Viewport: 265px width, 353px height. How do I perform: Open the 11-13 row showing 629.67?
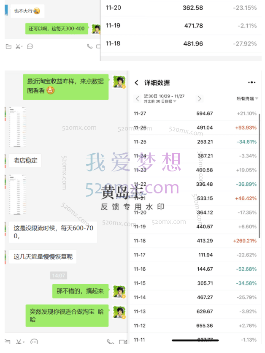(x=195, y=312)
